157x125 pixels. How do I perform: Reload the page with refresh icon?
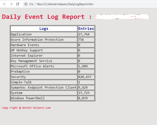tap(18, 4)
